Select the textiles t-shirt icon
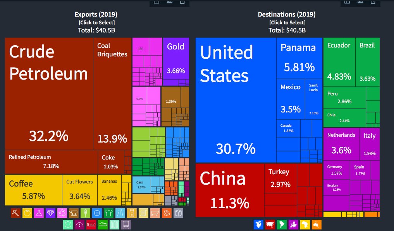 (108, 213)
